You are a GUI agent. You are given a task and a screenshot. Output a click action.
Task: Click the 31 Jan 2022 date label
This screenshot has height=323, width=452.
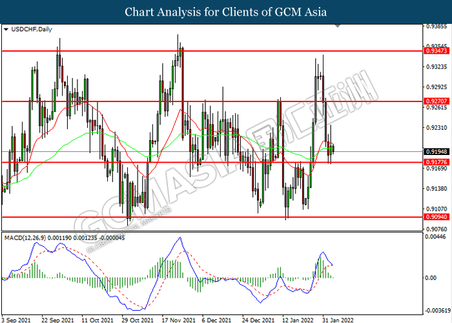coord(338,320)
